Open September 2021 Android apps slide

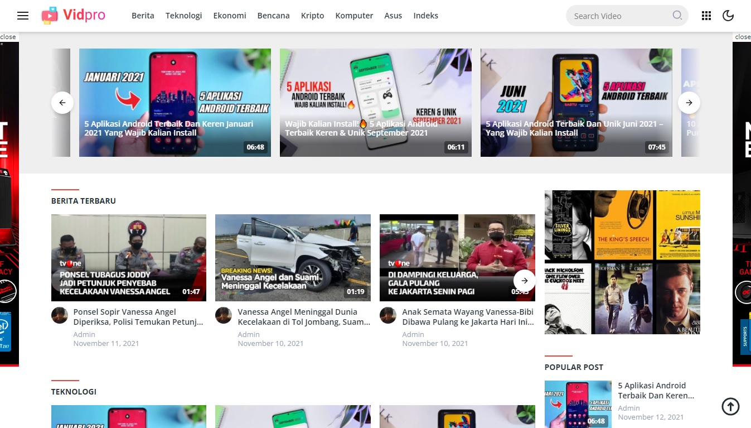click(376, 103)
